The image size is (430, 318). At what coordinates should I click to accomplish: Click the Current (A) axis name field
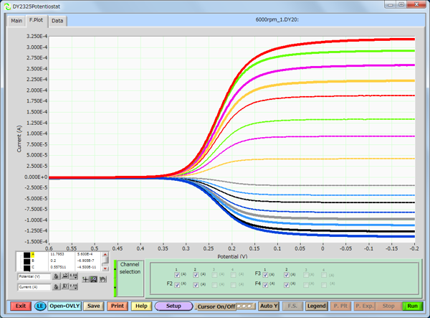(x=34, y=287)
